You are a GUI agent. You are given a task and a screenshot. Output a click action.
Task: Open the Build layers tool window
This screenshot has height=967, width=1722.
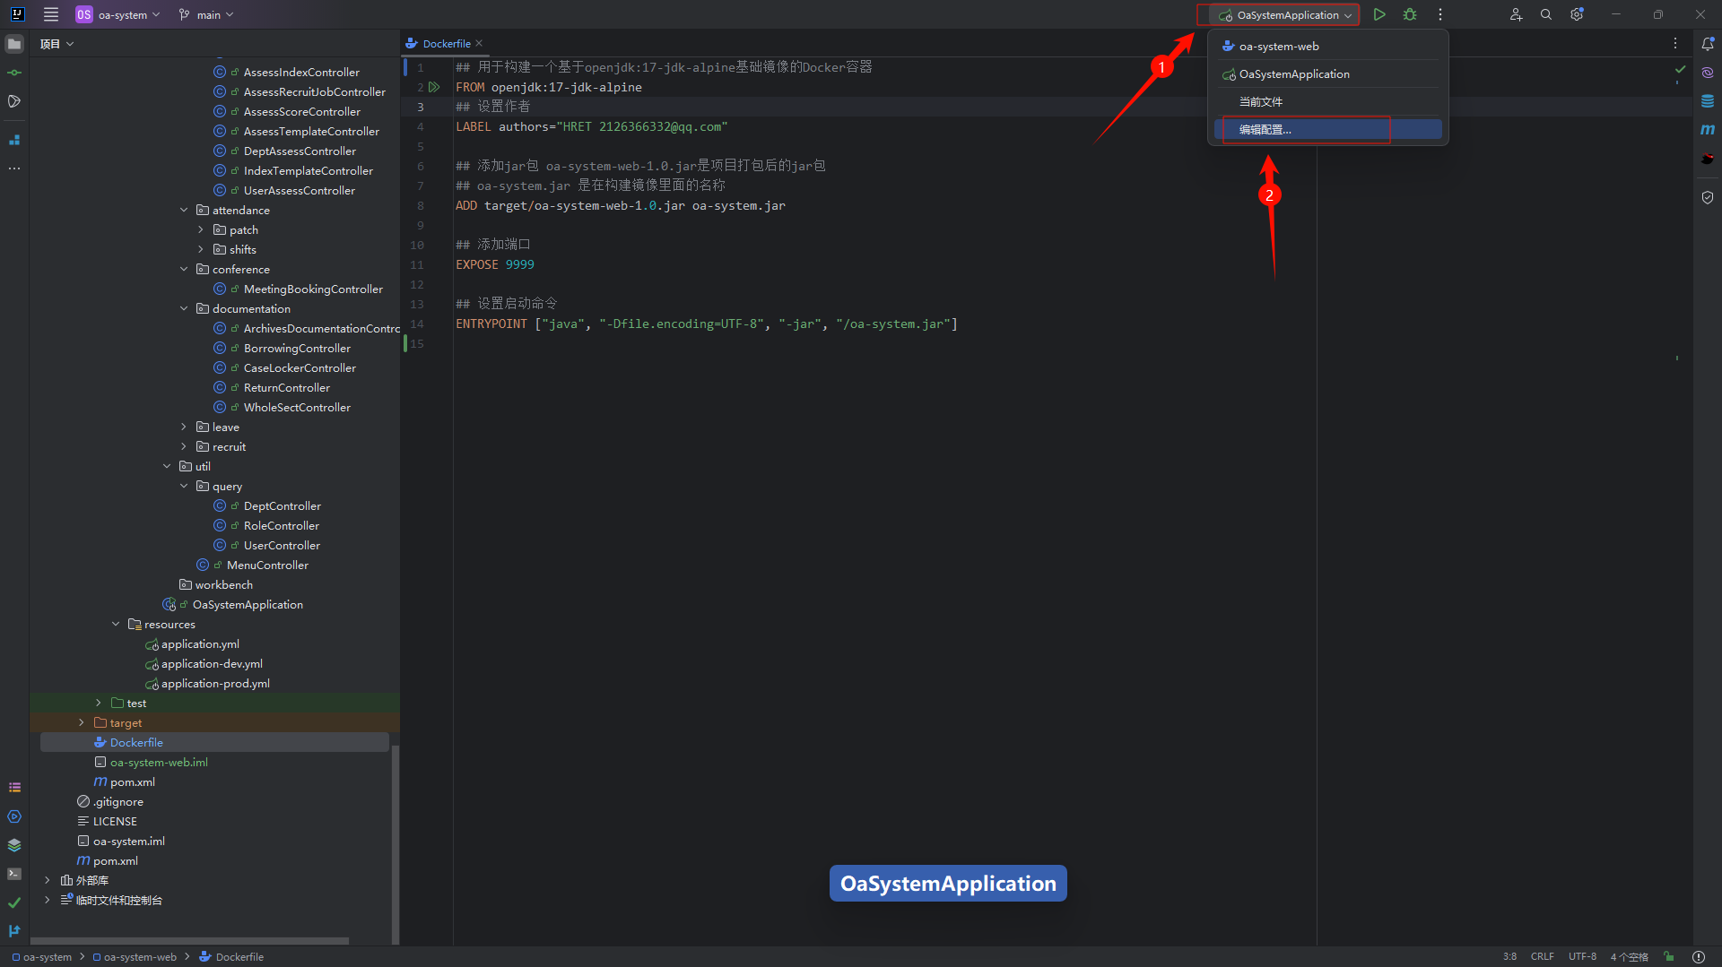pos(14,845)
